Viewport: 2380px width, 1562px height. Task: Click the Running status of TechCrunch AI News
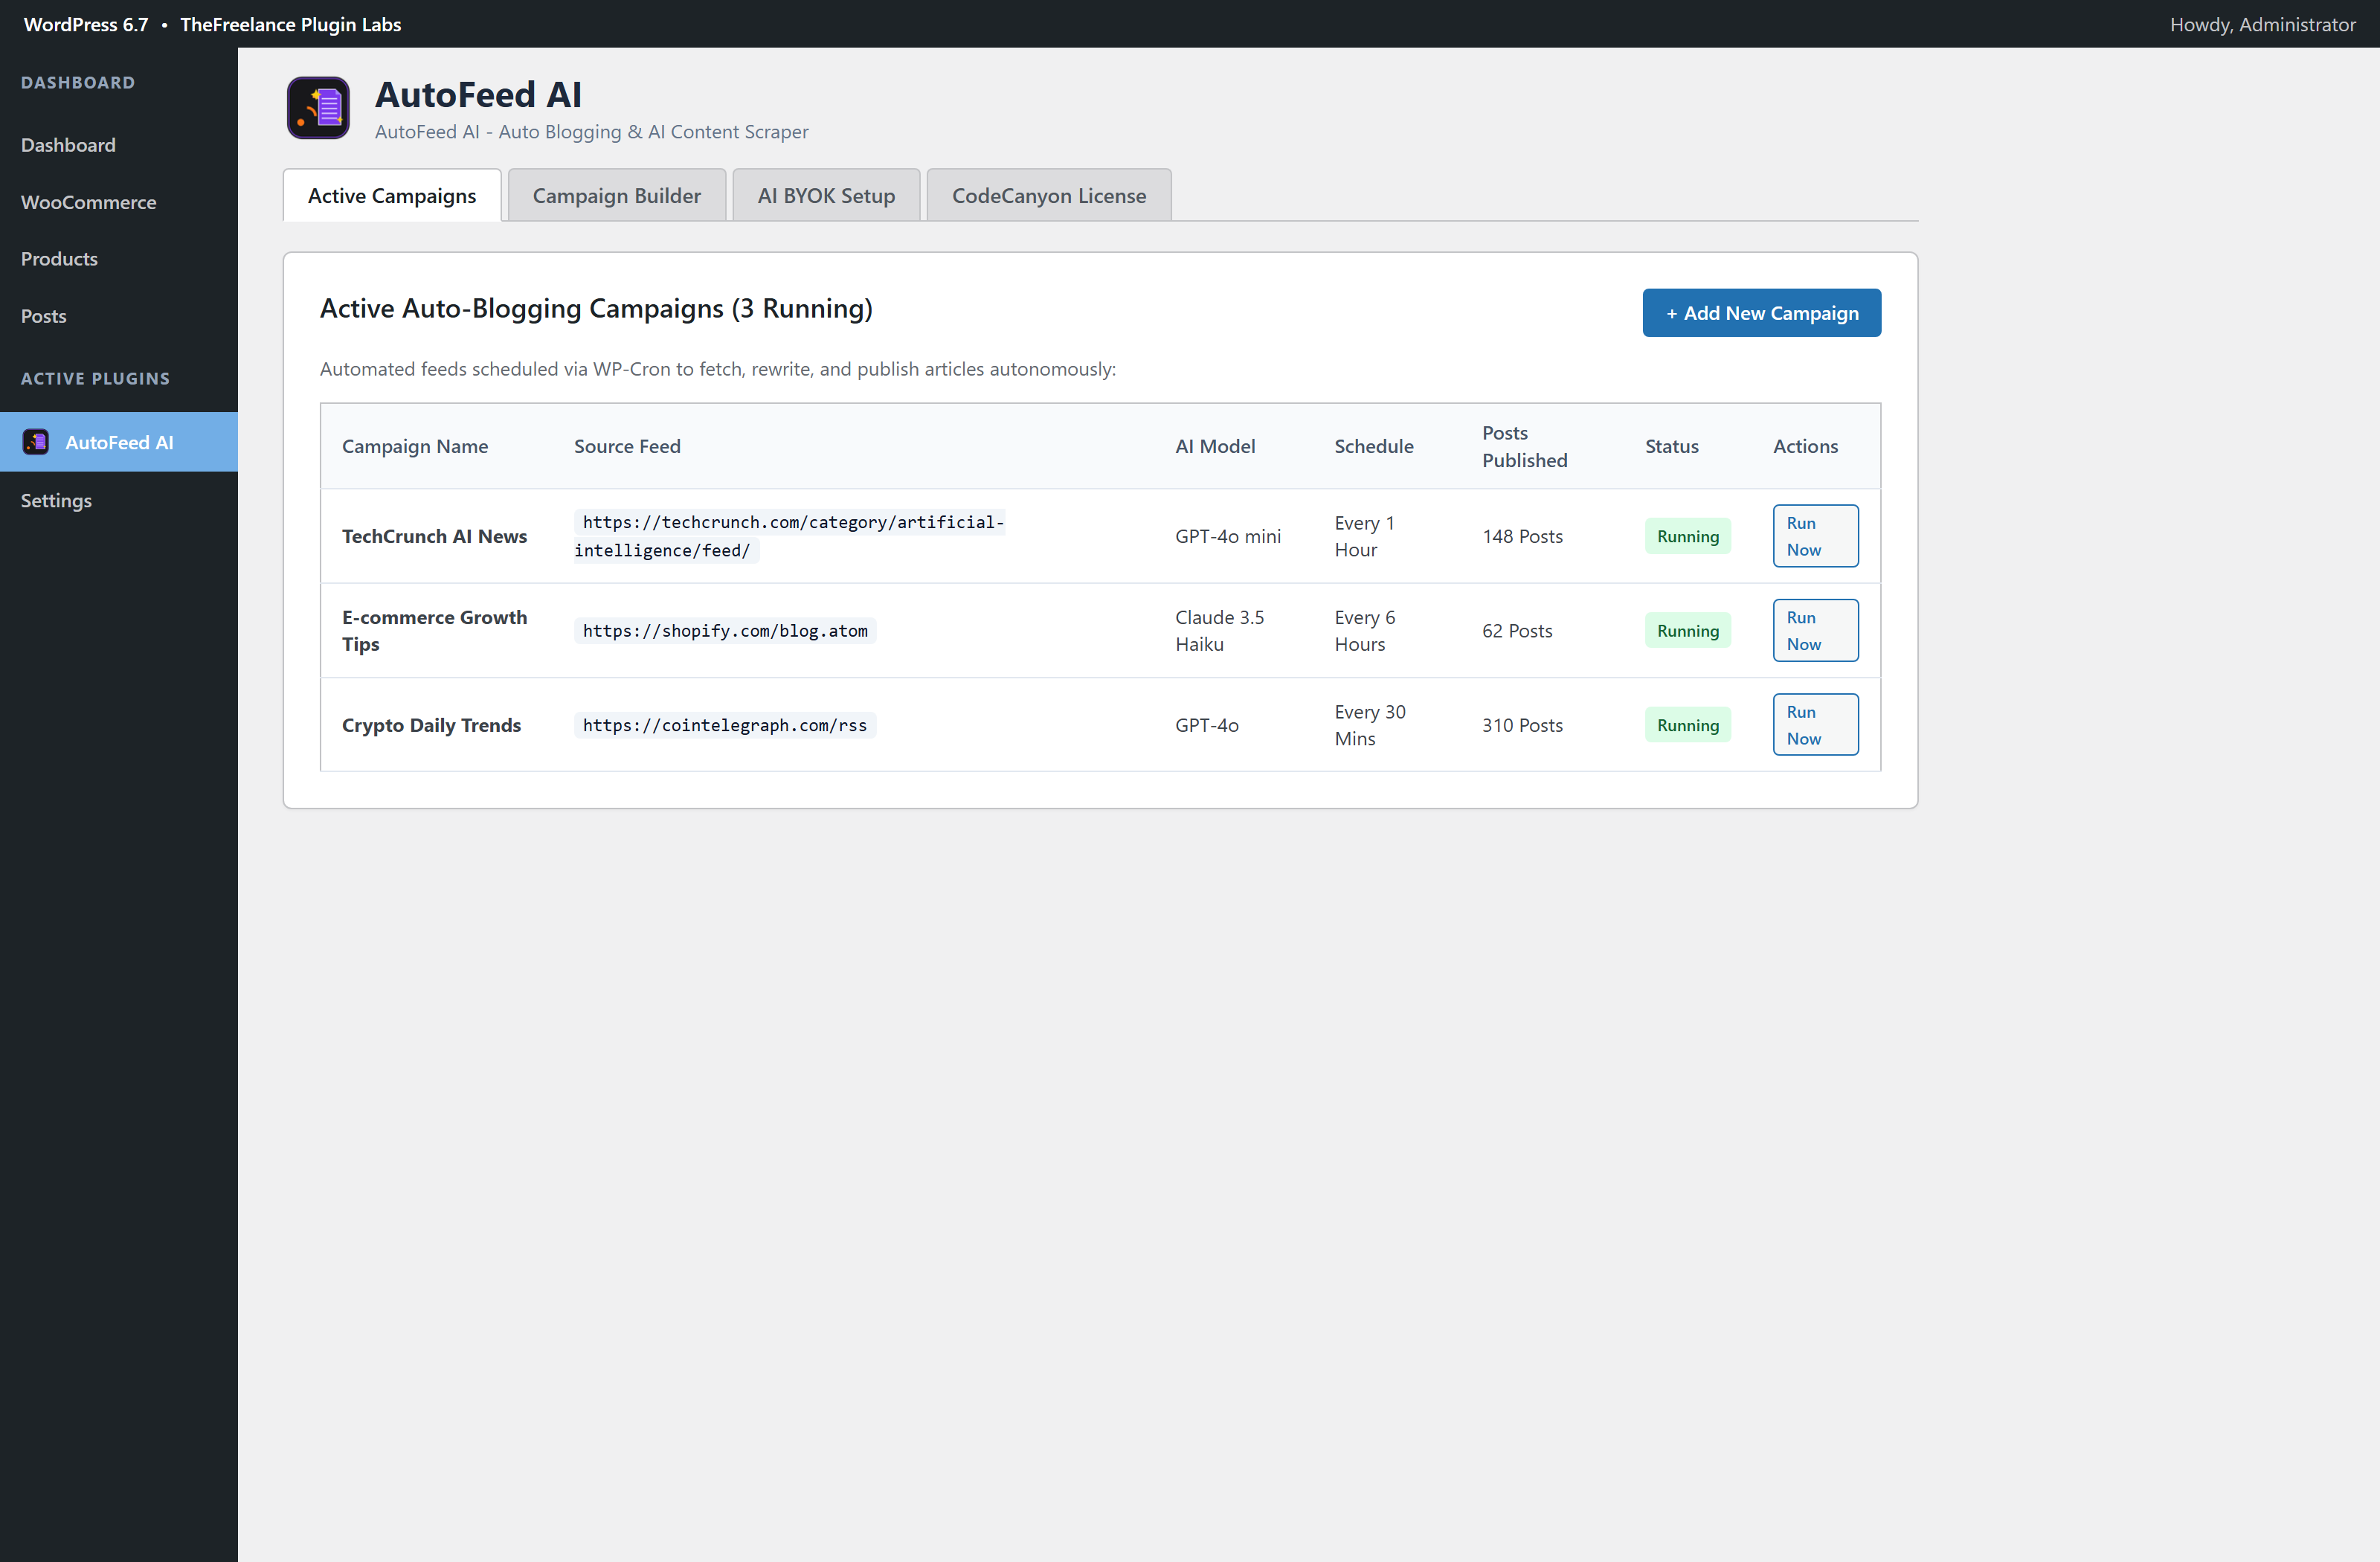pyautogui.click(x=1687, y=536)
